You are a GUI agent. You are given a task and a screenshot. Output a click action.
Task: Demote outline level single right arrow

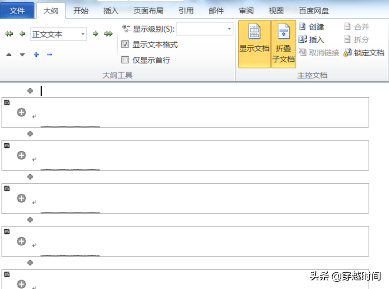tap(95, 33)
